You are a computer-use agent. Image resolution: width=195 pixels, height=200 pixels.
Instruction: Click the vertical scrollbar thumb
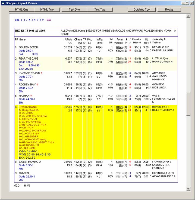coord(188,104)
